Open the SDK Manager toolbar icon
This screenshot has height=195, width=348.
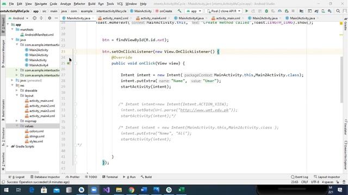(x=330, y=11)
